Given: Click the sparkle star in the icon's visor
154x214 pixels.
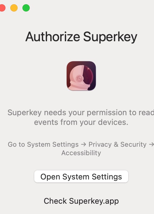Looking at the screenshot, I should tap(88, 69).
